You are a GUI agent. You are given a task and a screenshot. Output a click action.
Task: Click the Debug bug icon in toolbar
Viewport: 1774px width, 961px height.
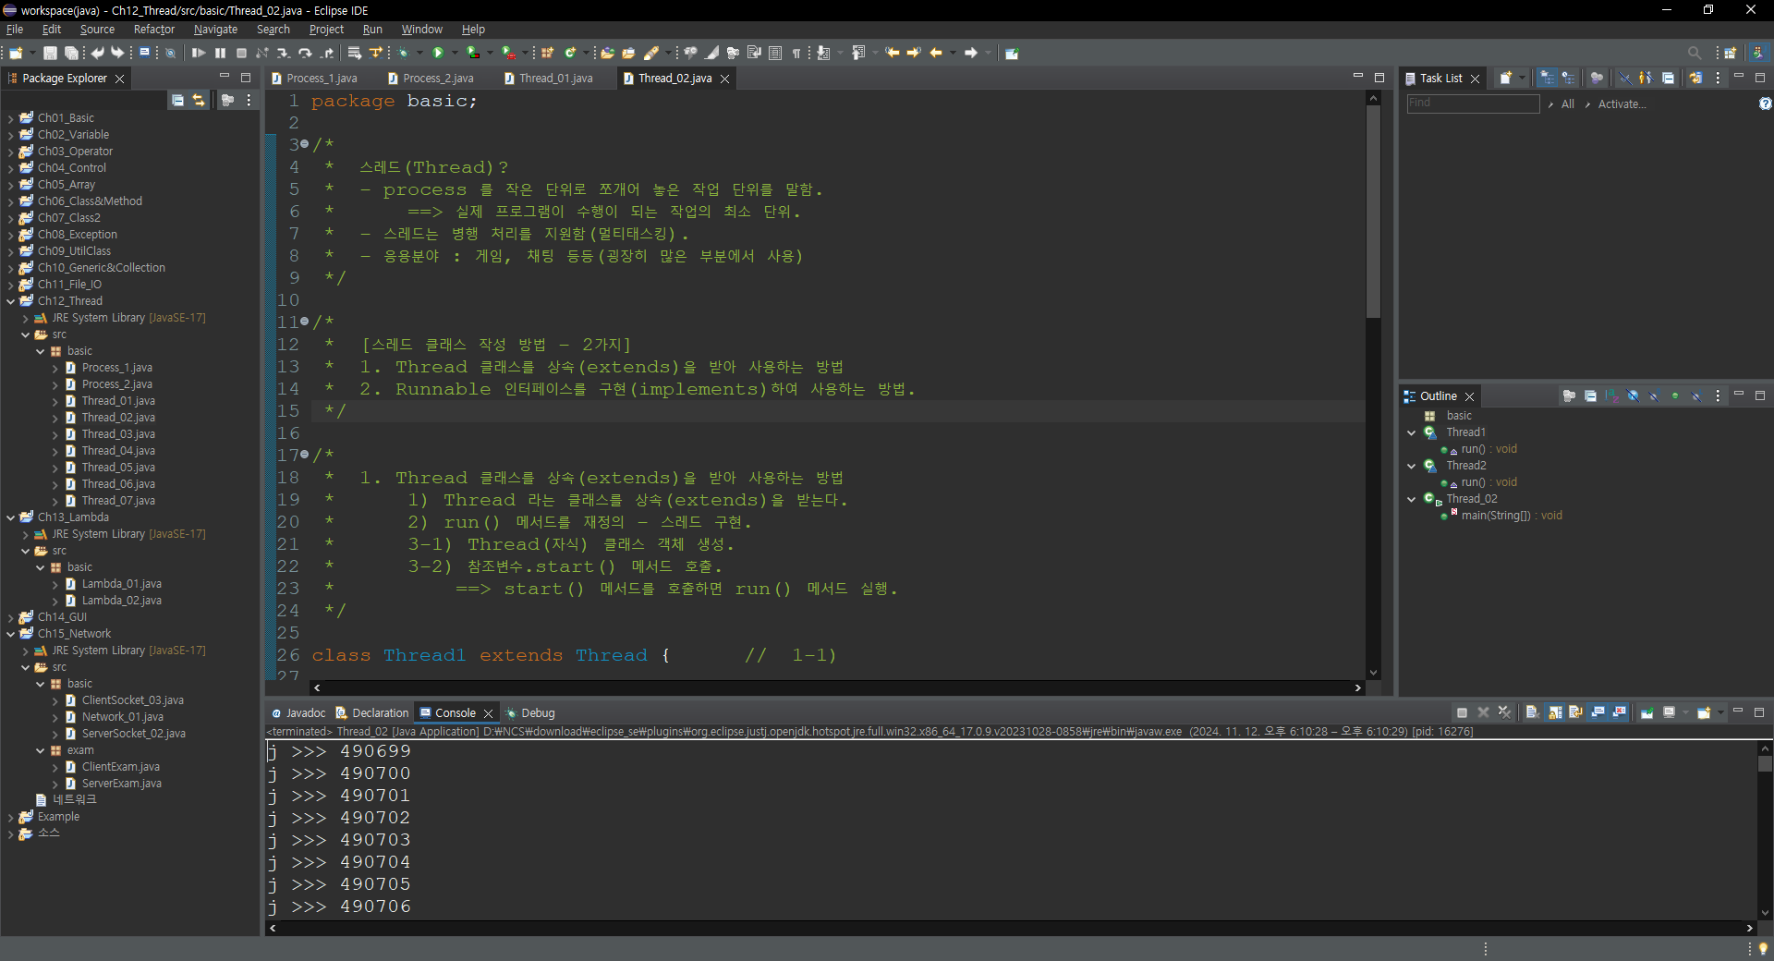pos(403,54)
